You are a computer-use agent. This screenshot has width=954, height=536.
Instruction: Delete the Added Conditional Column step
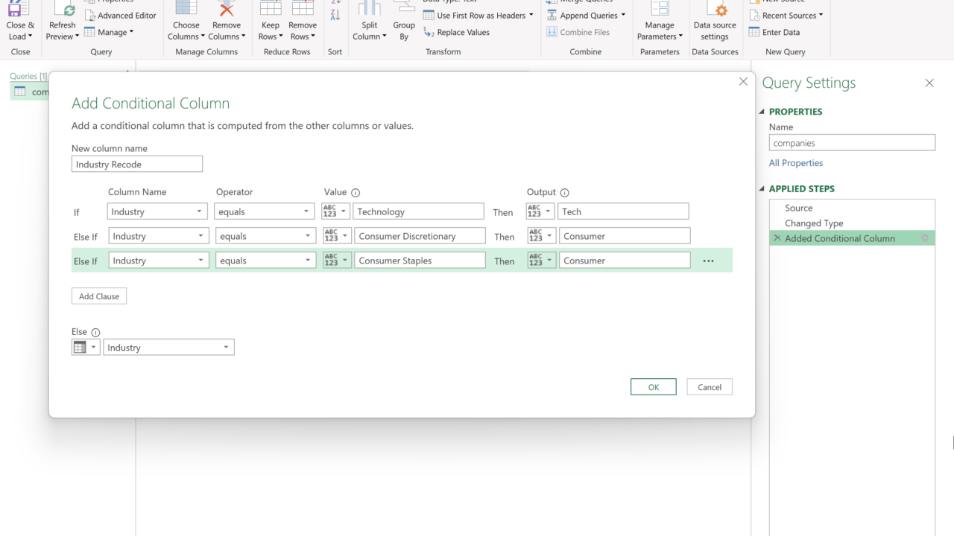777,238
